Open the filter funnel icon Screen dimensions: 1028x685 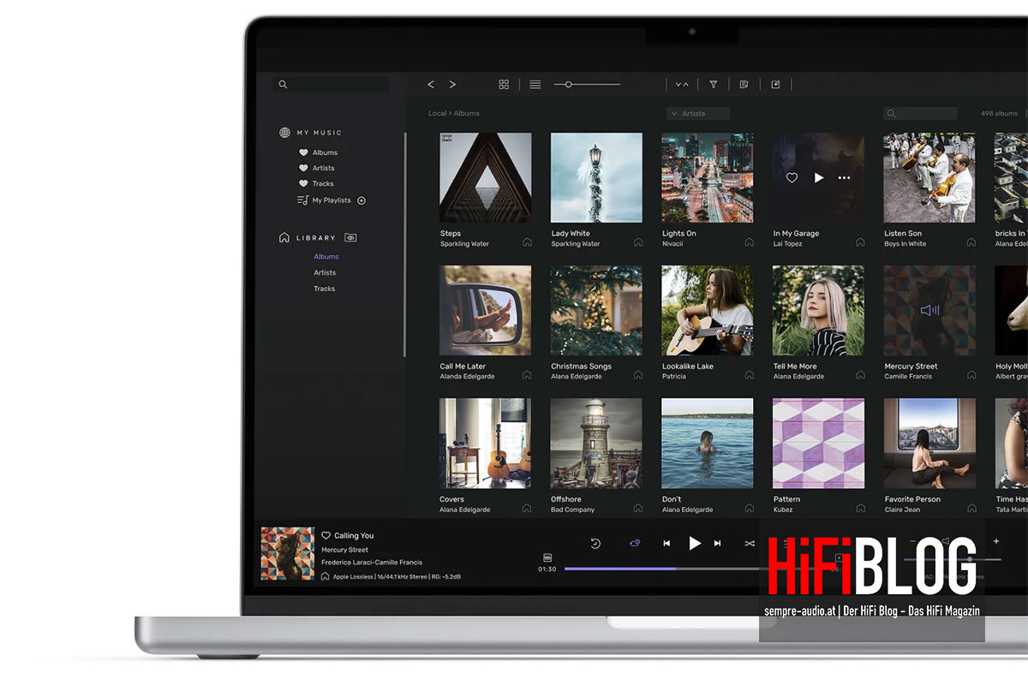pos(713,85)
